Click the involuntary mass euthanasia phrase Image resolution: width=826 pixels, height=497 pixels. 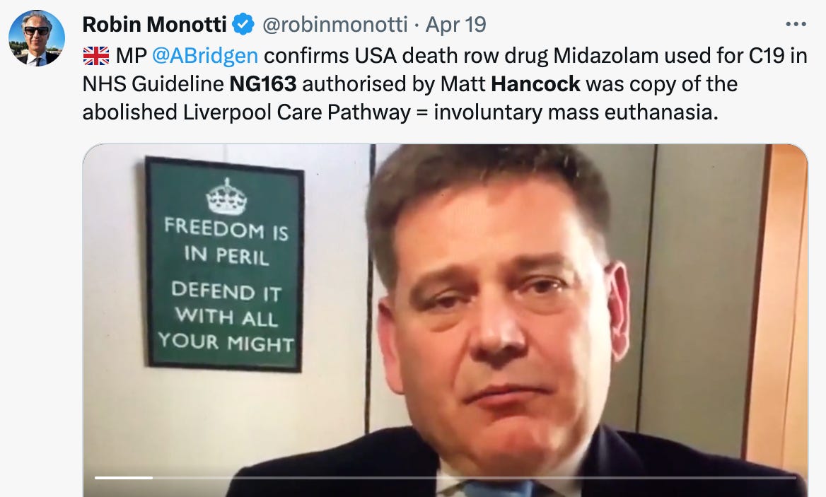click(x=576, y=112)
